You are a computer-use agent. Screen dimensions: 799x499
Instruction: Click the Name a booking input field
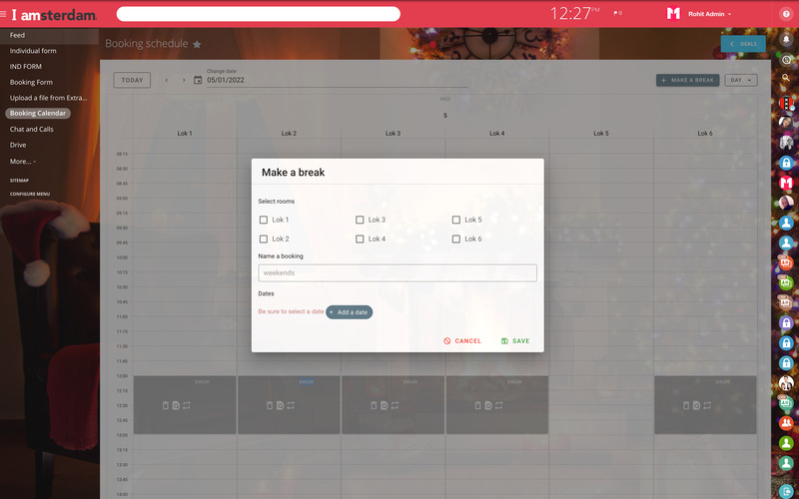tap(398, 272)
